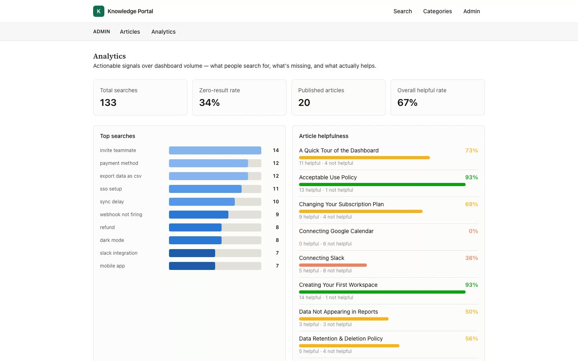Image resolution: width=578 pixels, height=361 pixels.
Task: Click the 'payment method' label
Action: [119, 163]
